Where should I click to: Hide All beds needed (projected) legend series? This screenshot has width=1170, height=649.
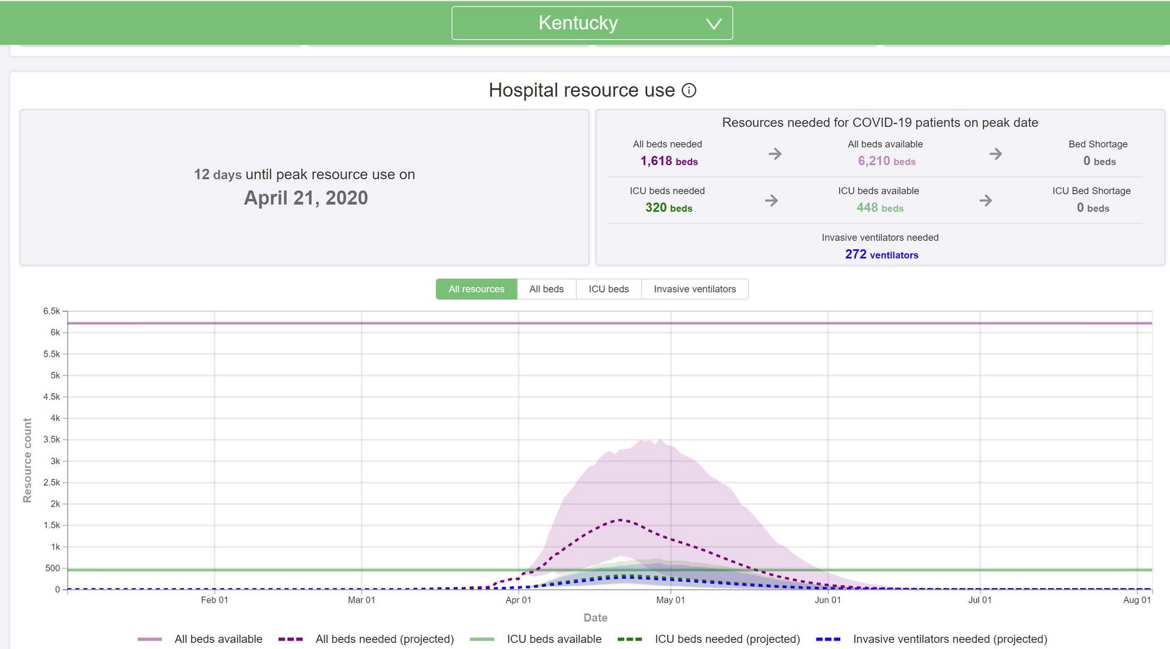384,639
